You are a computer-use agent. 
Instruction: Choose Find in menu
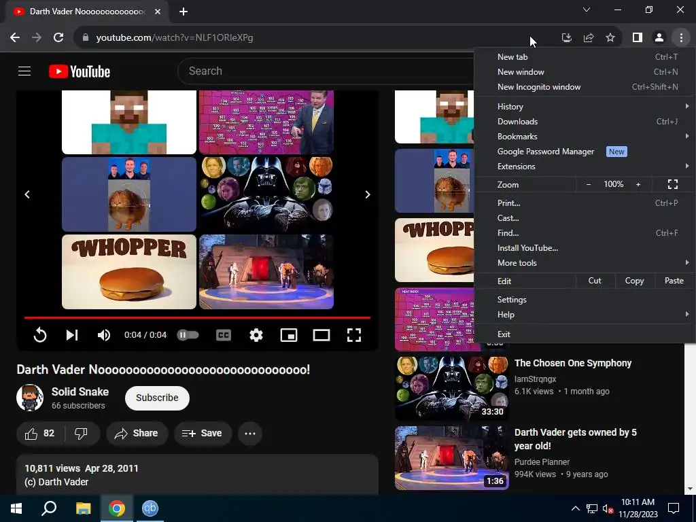point(584,233)
